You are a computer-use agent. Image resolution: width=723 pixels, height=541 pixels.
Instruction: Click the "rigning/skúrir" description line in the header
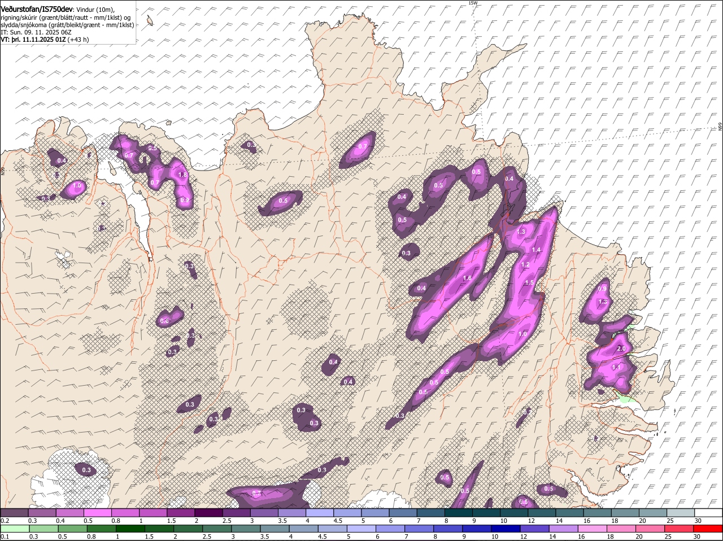[66, 18]
